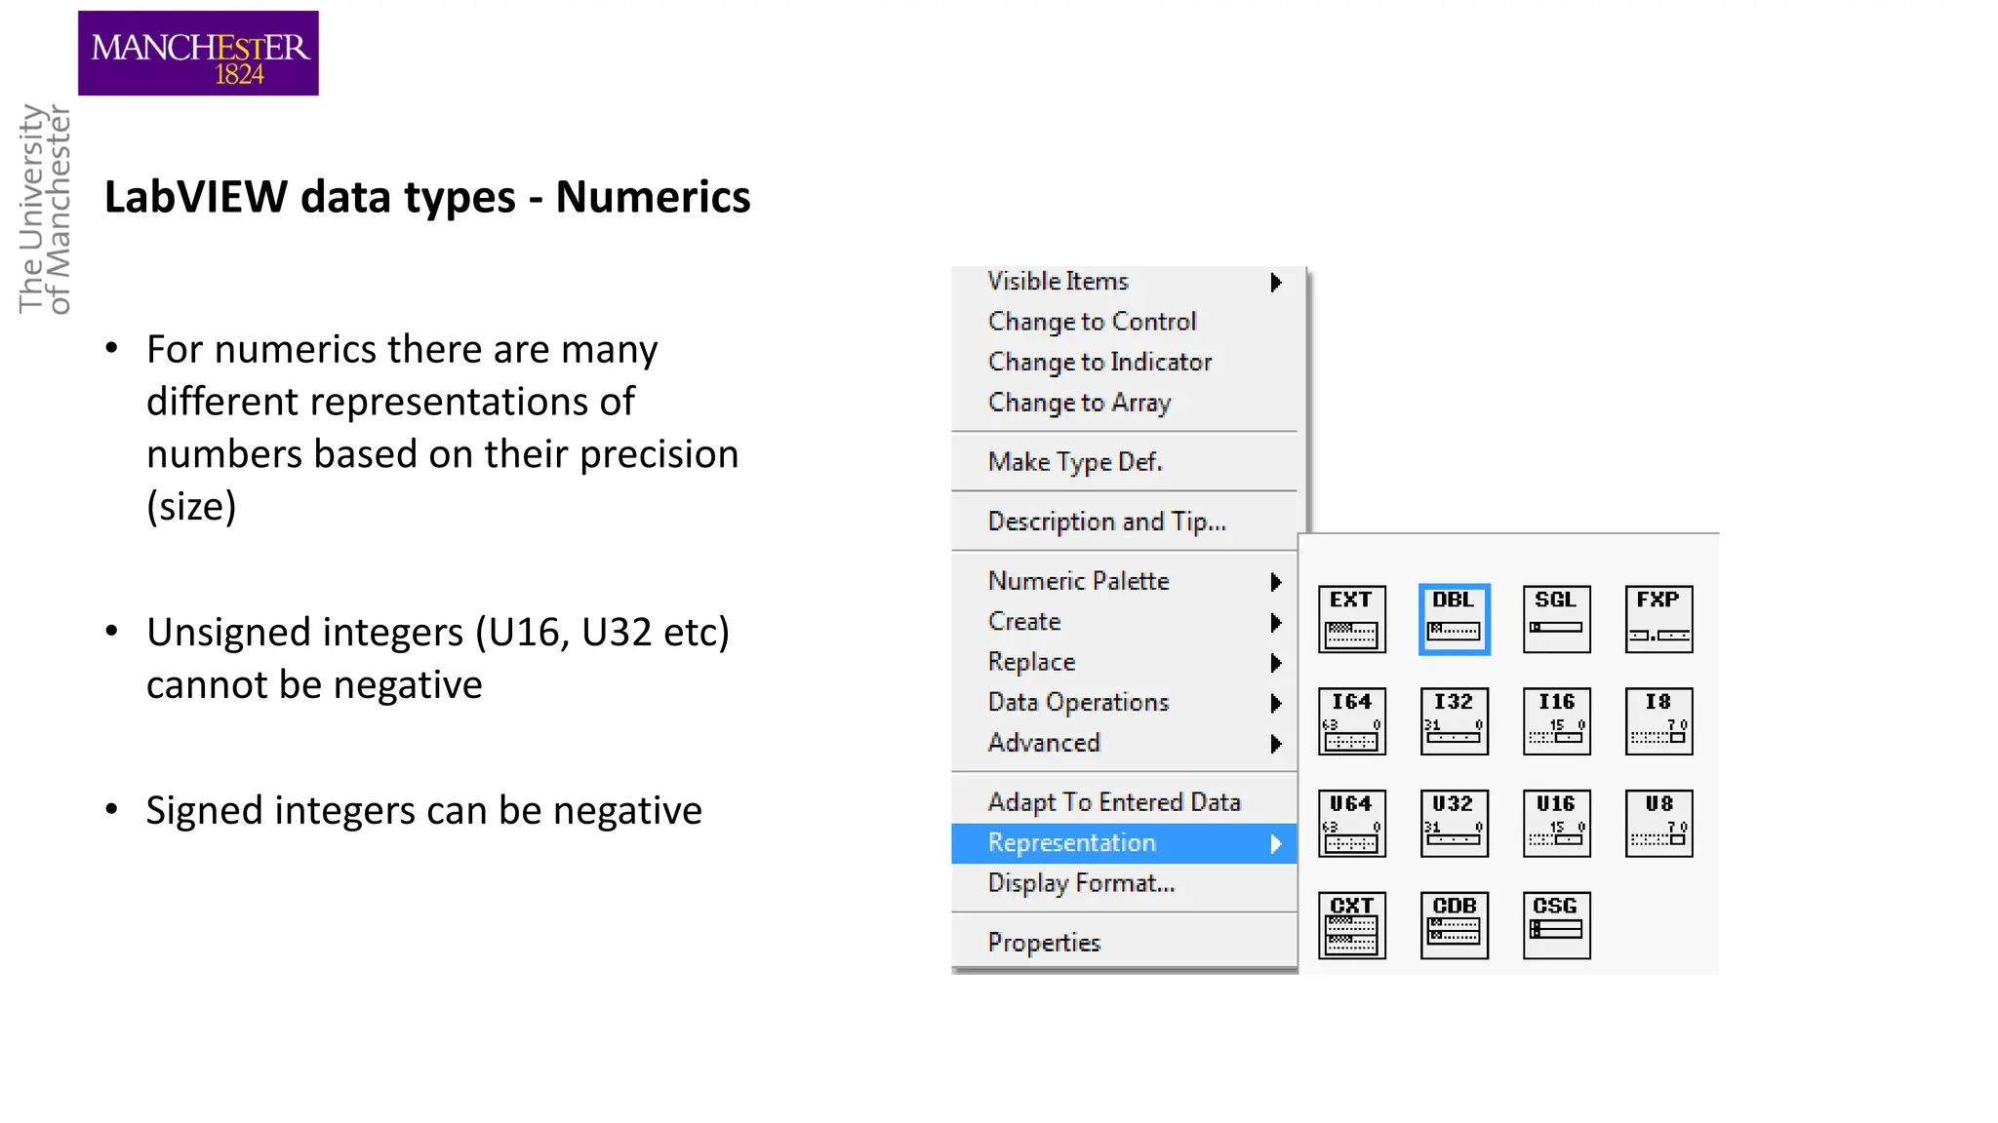Select the DBL double precision representation
This screenshot has height=1123, width=1998.
(x=1454, y=619)
